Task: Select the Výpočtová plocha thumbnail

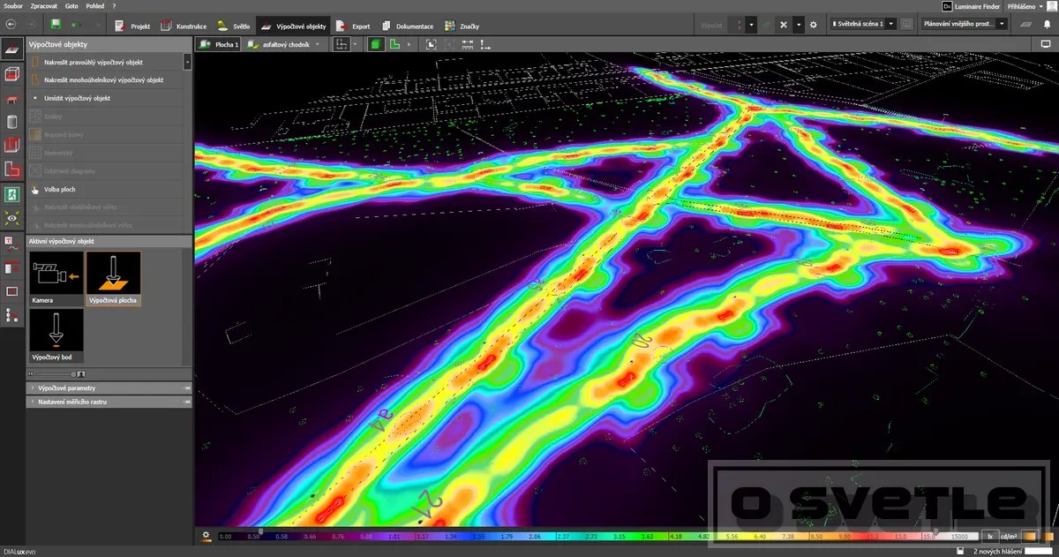Action: click(113, 278)
